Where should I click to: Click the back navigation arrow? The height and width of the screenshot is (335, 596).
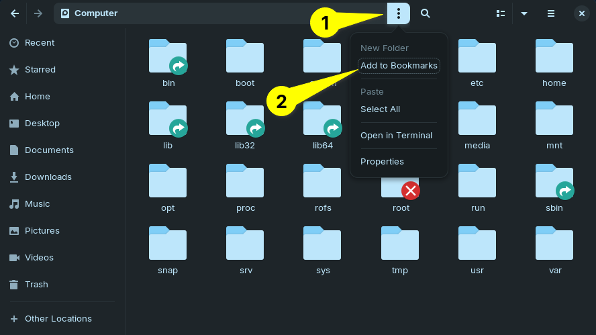click(x=15, y=13)
